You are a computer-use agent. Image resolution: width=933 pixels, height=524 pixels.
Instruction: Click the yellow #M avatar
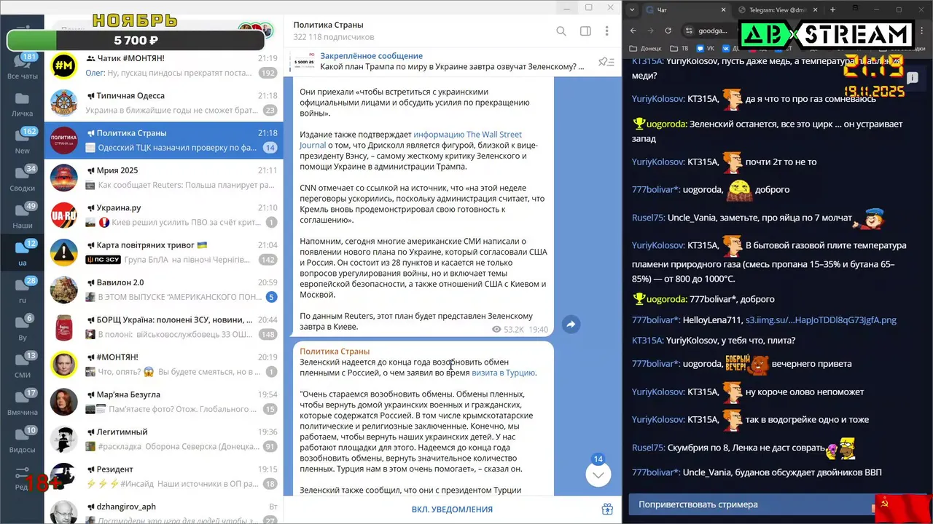(64, 65)
